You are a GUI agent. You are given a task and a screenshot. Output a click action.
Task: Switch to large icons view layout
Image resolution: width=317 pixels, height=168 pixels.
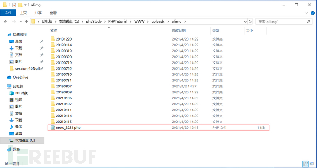click(312, 164)
